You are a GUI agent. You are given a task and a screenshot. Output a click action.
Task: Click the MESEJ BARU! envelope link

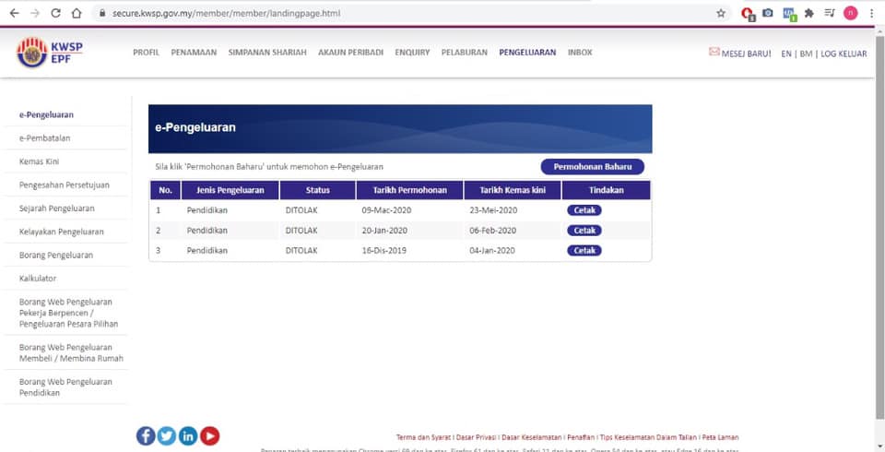(x=740, y=54)
